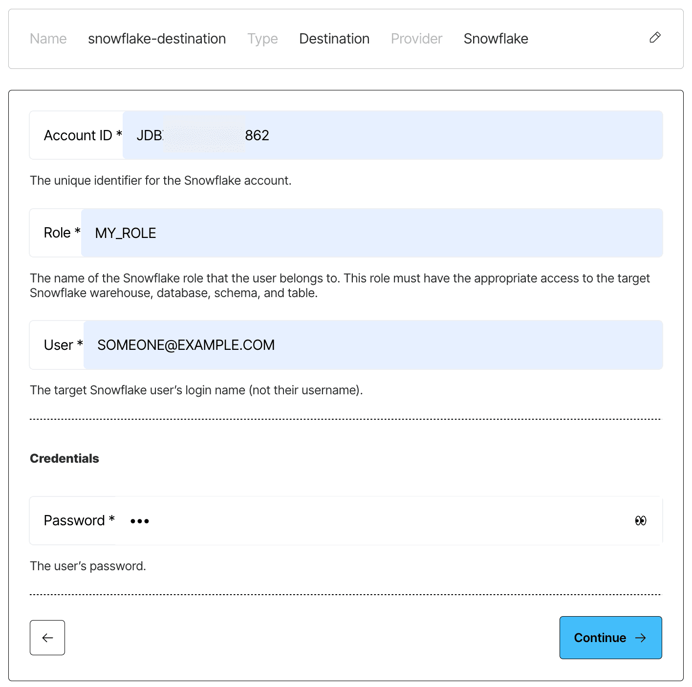Screen dimensions: 692x687
Task: Click the Provider label in header
Action: pyautogui.click(x=416, y=39)
